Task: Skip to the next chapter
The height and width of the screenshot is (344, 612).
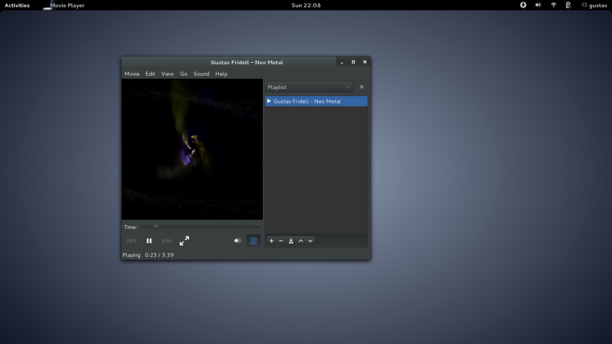Action: (167, 241)
